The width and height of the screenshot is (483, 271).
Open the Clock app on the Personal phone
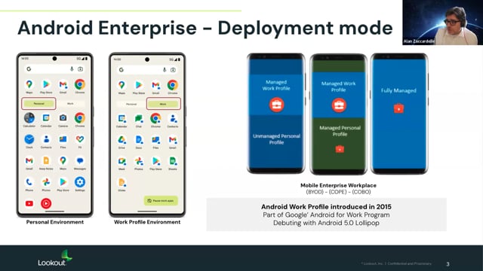click(x=29, y=139)
